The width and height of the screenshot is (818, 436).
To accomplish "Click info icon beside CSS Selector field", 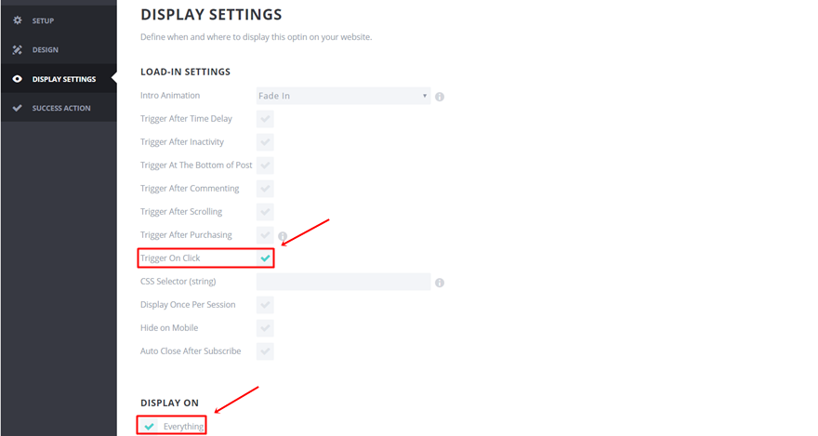I will point(440,283).
